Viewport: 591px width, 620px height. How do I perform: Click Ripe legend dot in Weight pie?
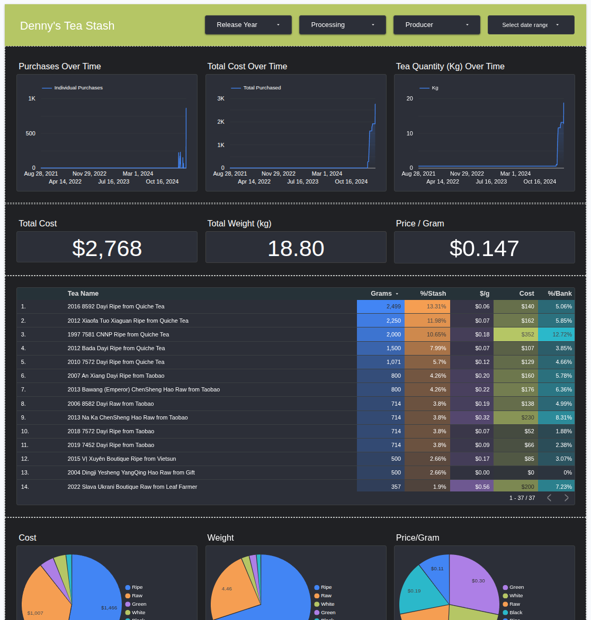point(317,588)
